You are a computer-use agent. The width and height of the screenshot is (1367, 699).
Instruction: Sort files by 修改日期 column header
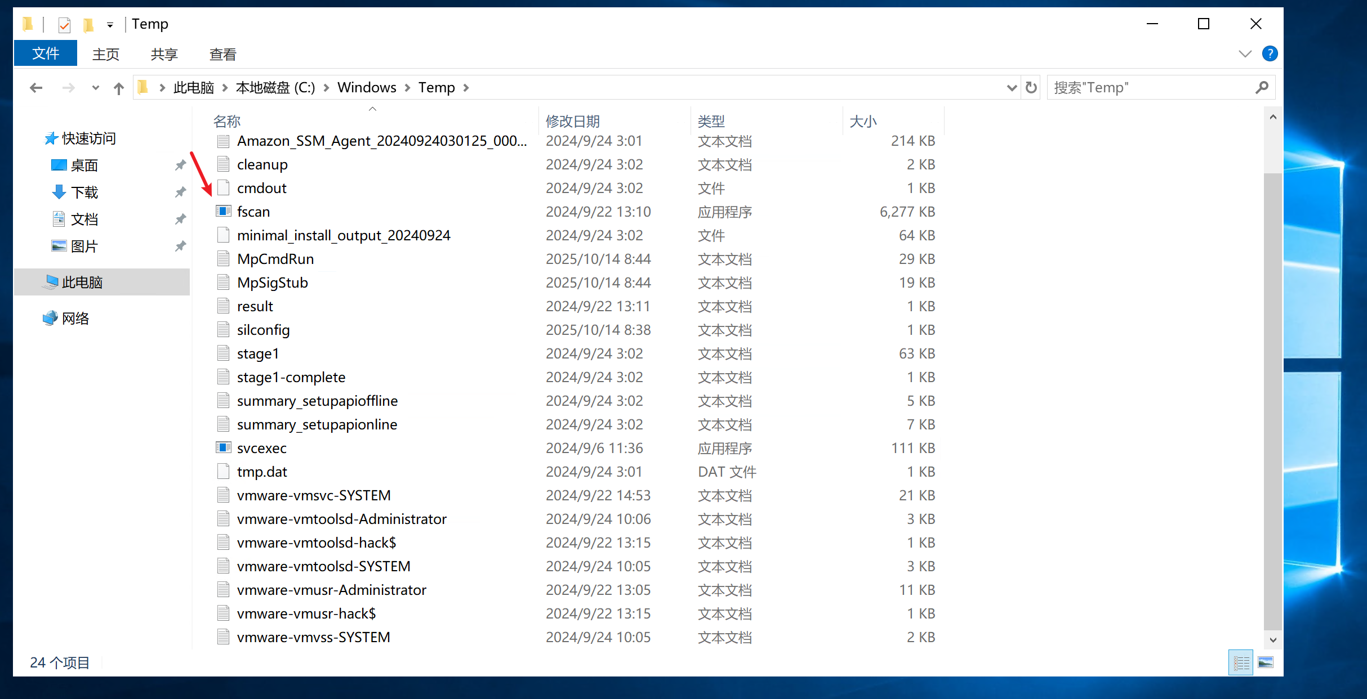pos(572,121)
